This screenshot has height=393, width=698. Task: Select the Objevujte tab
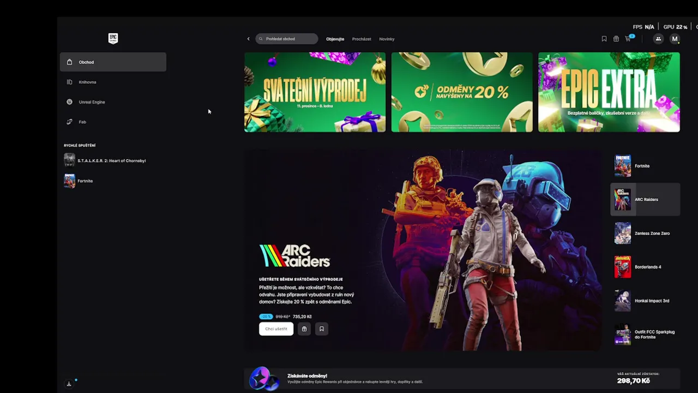point(335,39)
